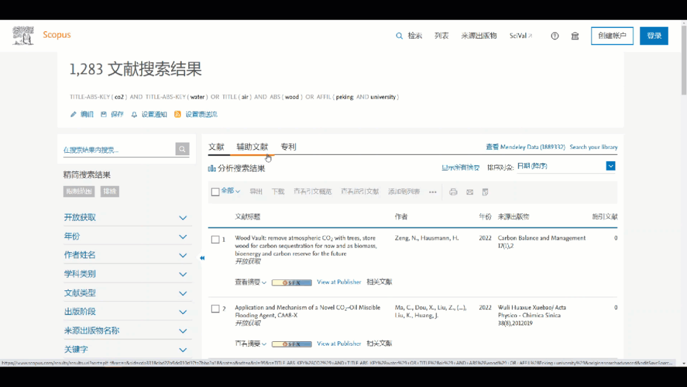Viewport: 687px width, 387px height.
Task: Click the Scopus wordmark
Action: pyautogui.click(x=57, y=34)
